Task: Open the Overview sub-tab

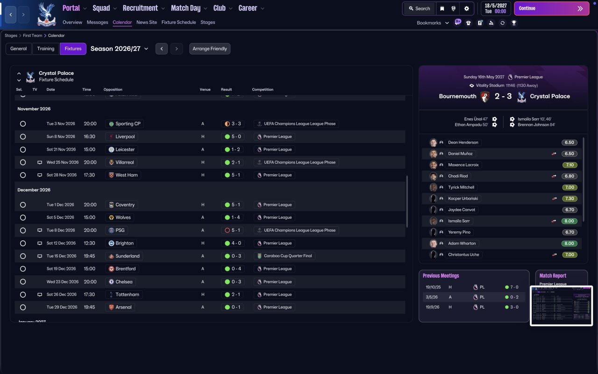Action: pyautogui.click(x=72, y=22)
